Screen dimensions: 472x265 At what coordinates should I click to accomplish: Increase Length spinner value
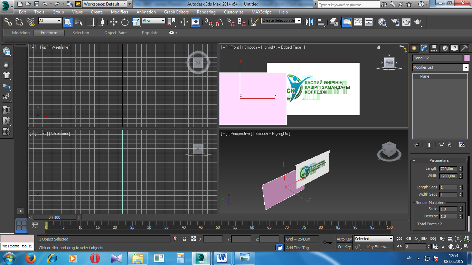click(x=460, y=168)
